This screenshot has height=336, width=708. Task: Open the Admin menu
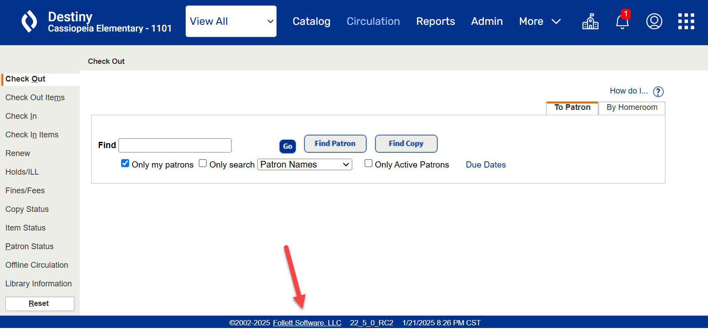[487, 21]
